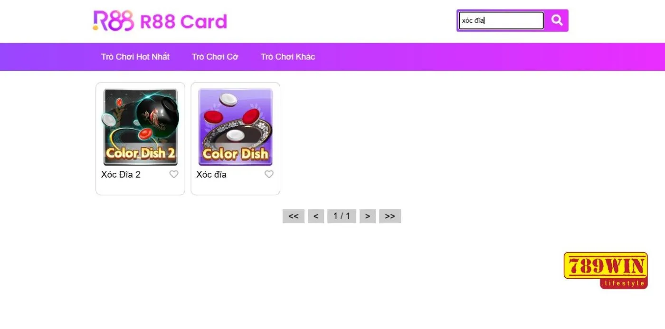Favorite Xóc Đĩa 2 with heart icon

click(x=174, y=174)
